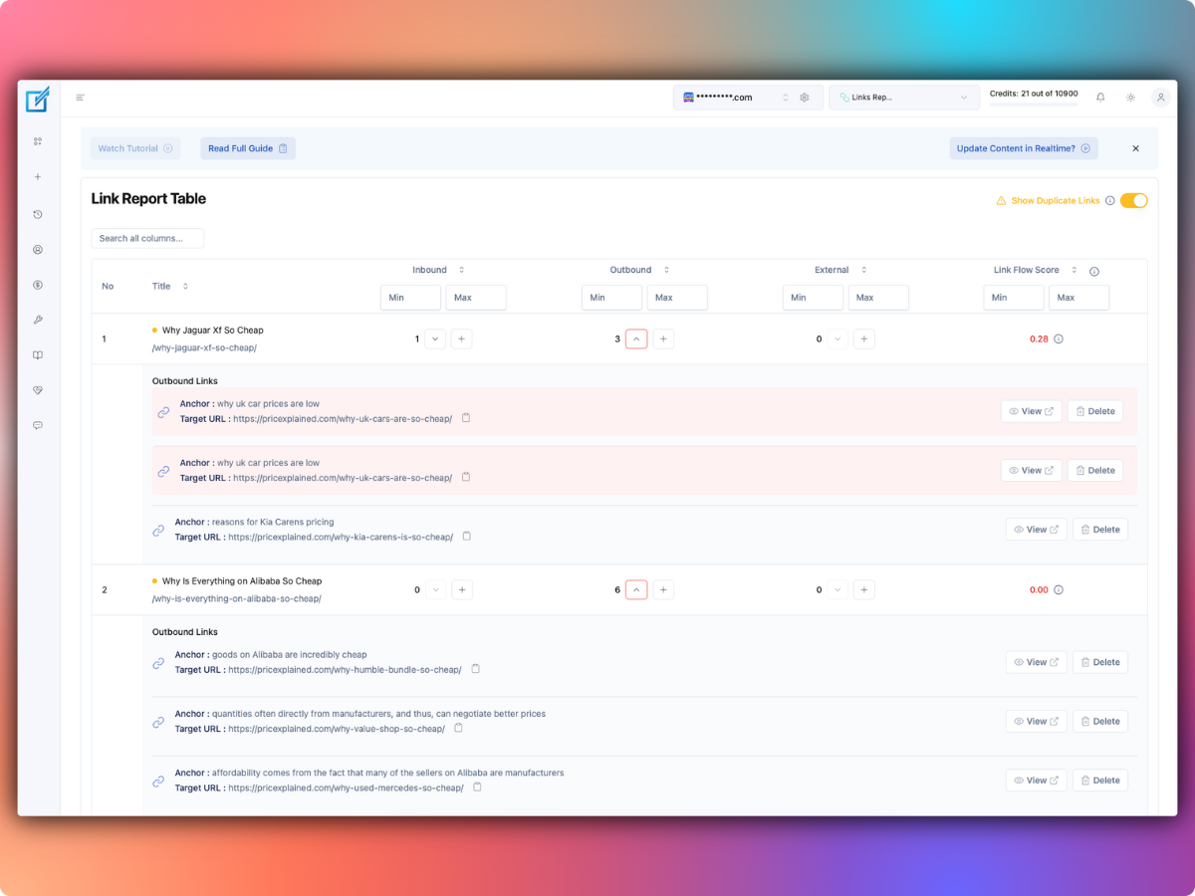Turn off the Show Duplicate Links switch
The height and width of the screenshot is (896, 1195).
pyautogui.click(x=1134, y=201)
